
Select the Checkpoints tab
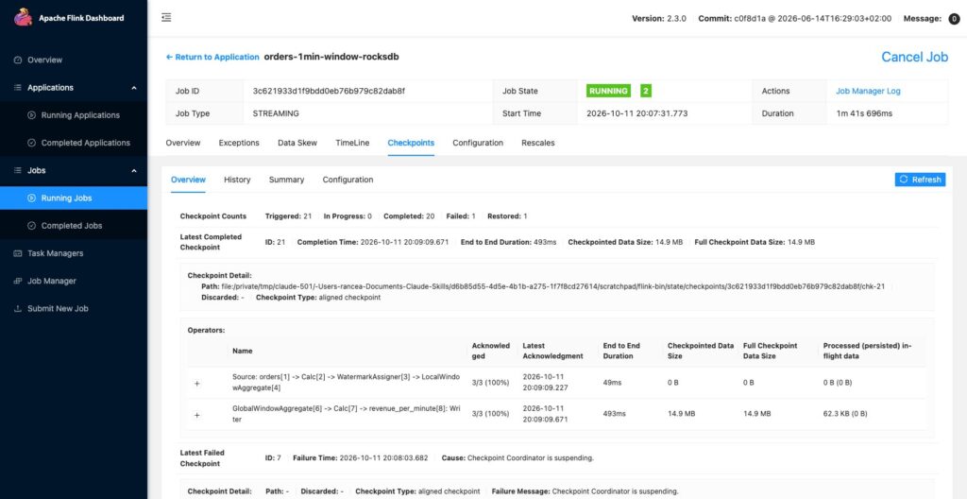[411, 143]
